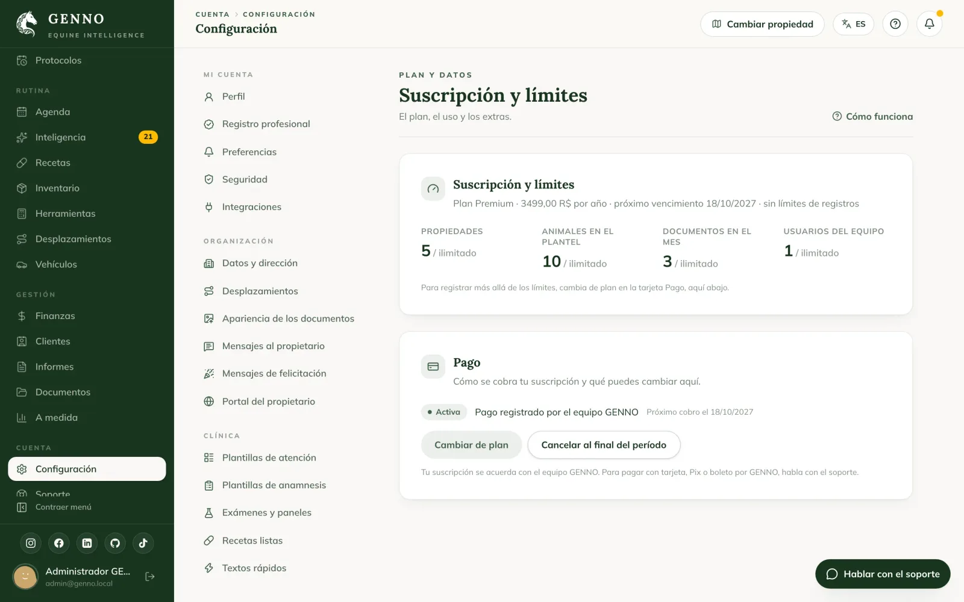Select Perfil settings section
The image size is (964, 602).
coord(282,96)
